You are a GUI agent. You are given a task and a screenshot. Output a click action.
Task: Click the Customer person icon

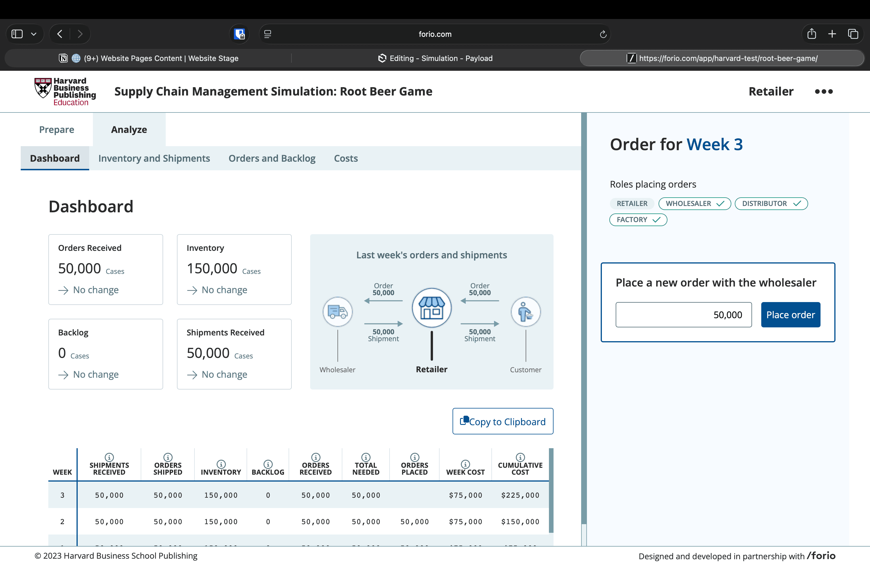(x=525, y=312)
